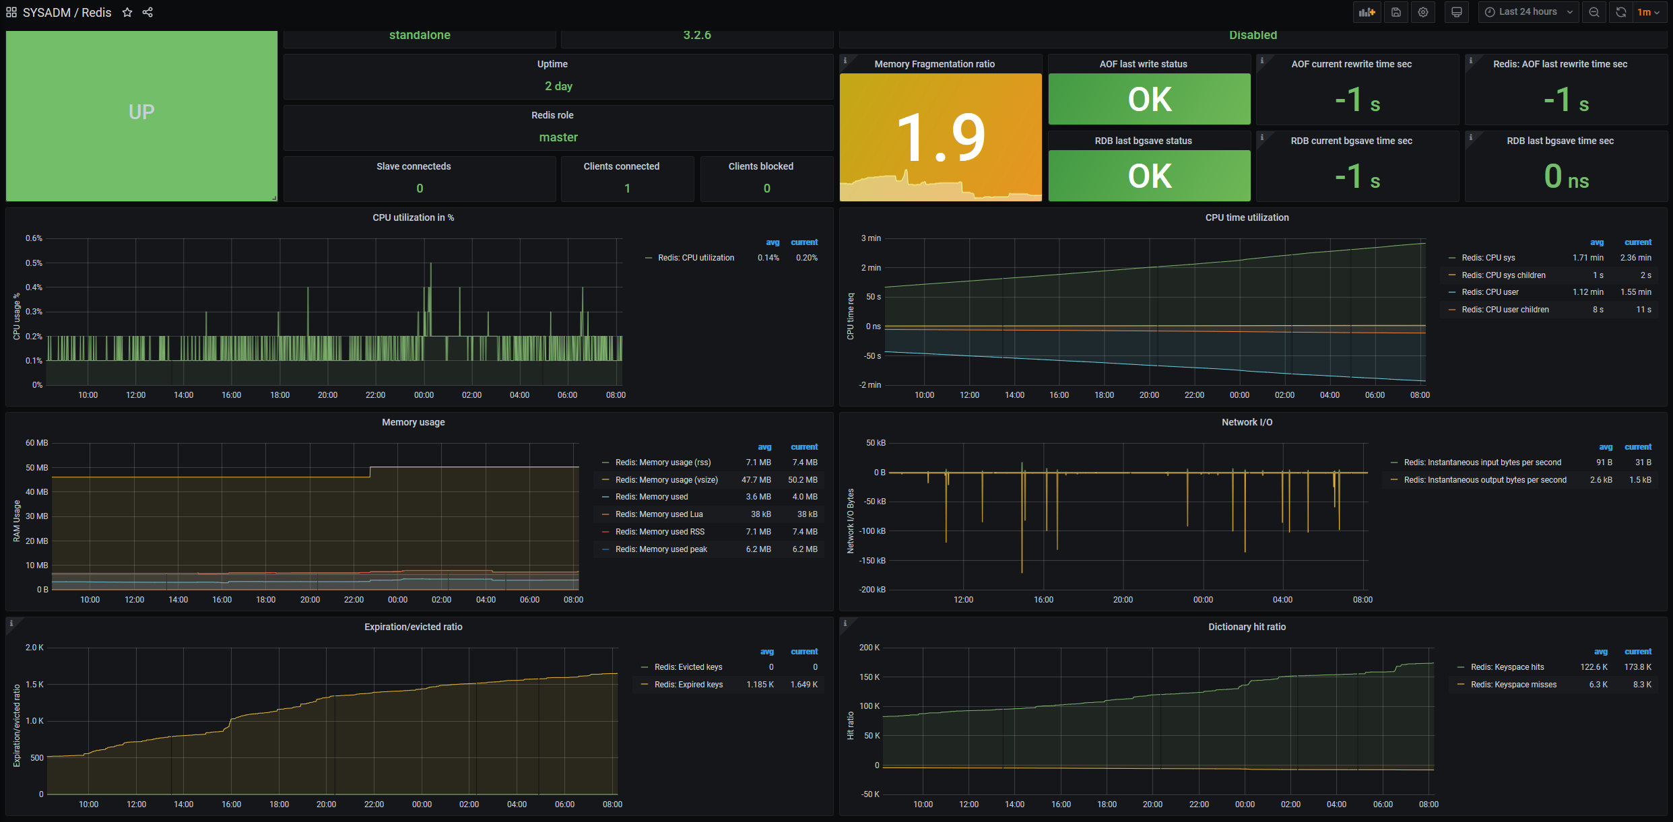Screen dimensions: 1673x822
Task: Toggle Redis: Memory used Lua series
Action: point(659,514)
